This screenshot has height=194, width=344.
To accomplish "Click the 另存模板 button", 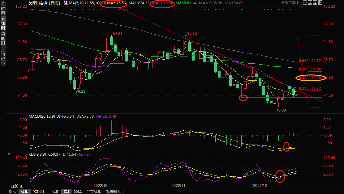I will click(x=94, y=192).
